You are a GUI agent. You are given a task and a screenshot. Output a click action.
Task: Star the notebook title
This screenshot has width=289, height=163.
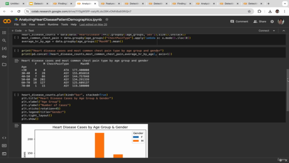click(x=107, y=19)
